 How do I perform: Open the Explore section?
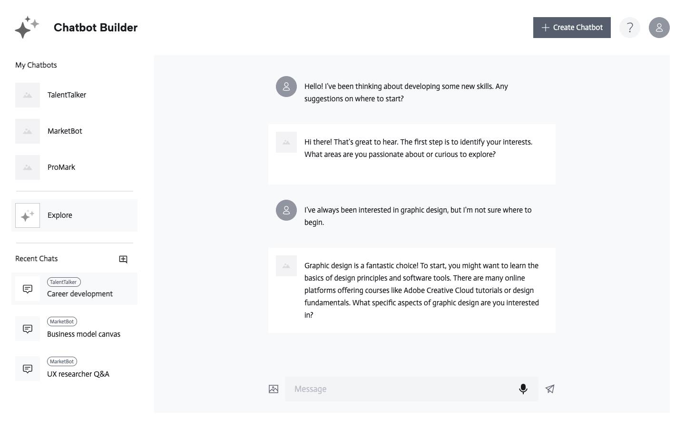click(60, 215)
